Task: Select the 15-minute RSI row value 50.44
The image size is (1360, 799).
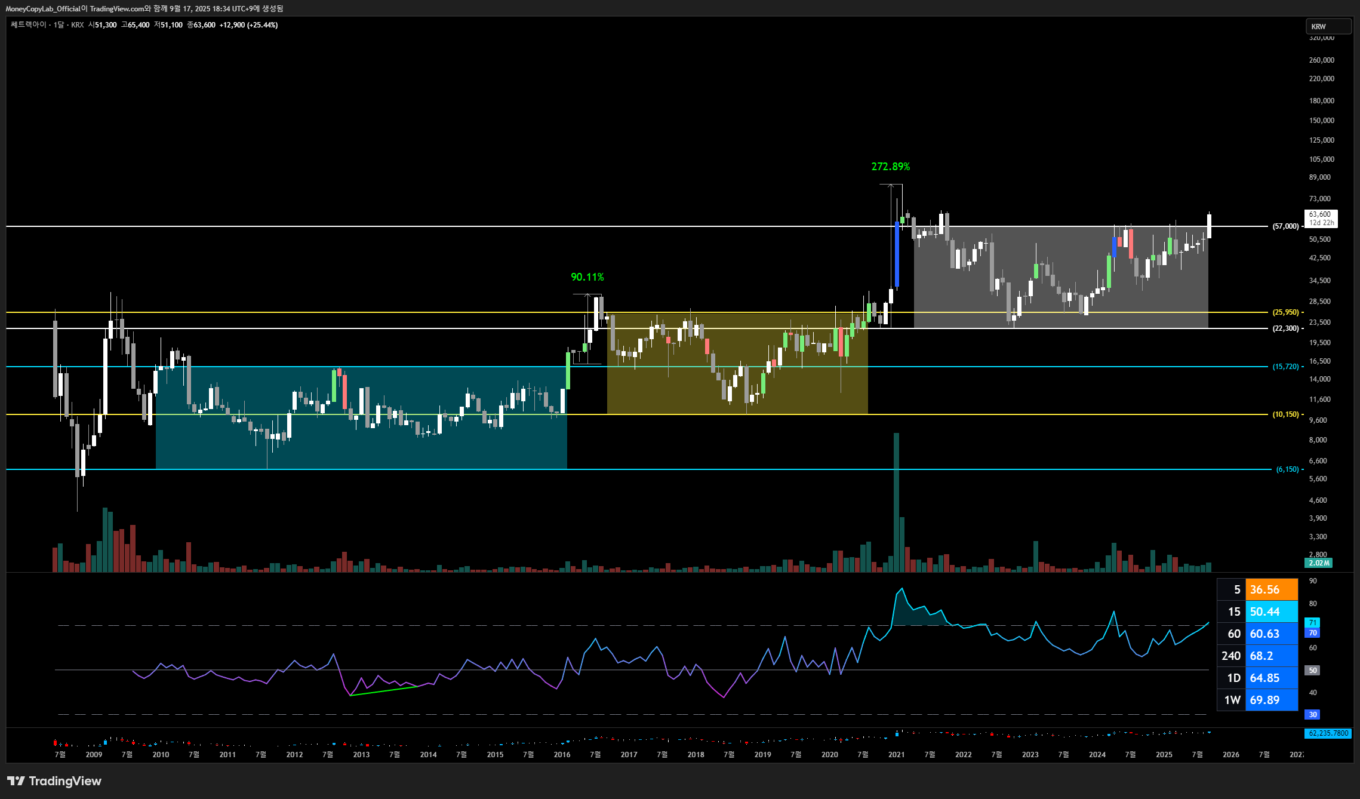Action: 1272,611
